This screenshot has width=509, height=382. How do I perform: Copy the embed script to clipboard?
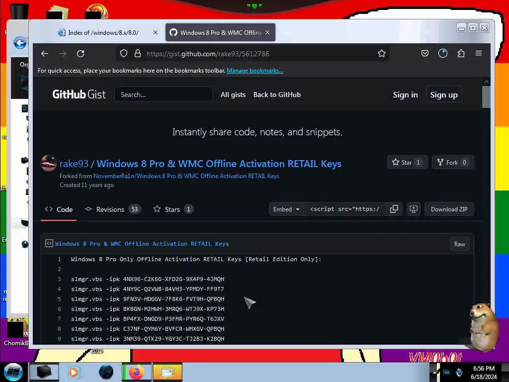click(394, 209)
